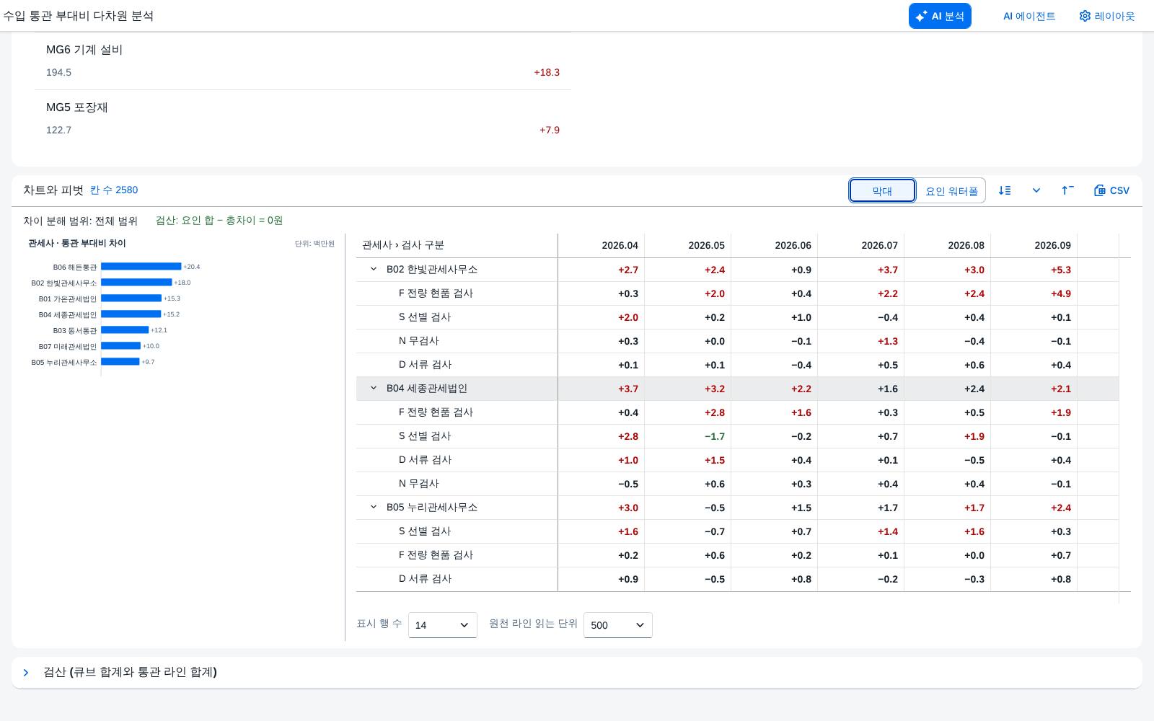Select the N 무검사 row under B02
This screenshot has width=1154, height=721.
tap(737, 341)
